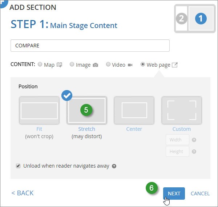Click the Width input field
The height and width of the screenshot is (207, 218).
pos(177,140)
